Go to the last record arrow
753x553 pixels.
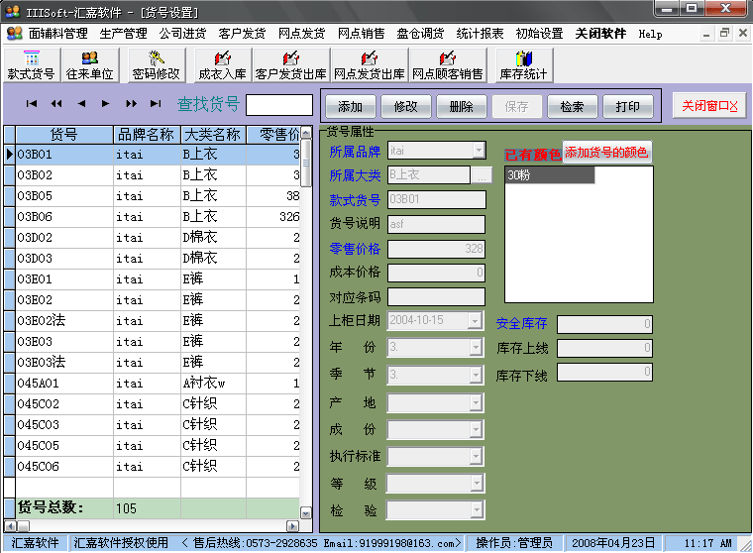[x=156, y=104]
